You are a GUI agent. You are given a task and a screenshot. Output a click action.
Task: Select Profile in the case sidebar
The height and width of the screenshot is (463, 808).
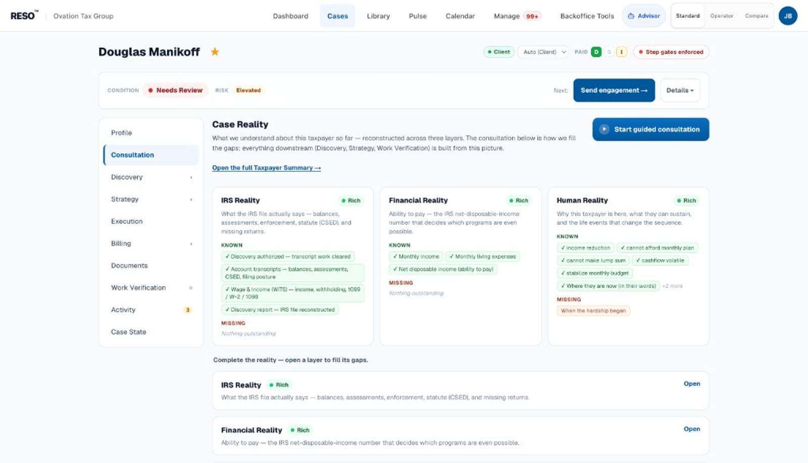click(x=151, y=132)
